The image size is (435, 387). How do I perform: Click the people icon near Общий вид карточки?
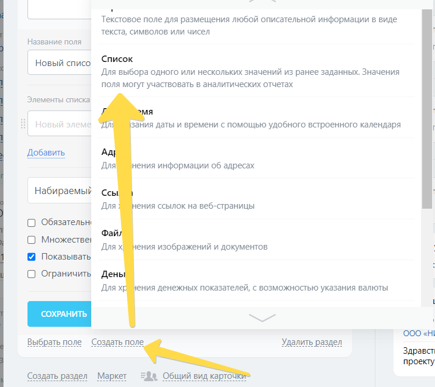[149, 376]
